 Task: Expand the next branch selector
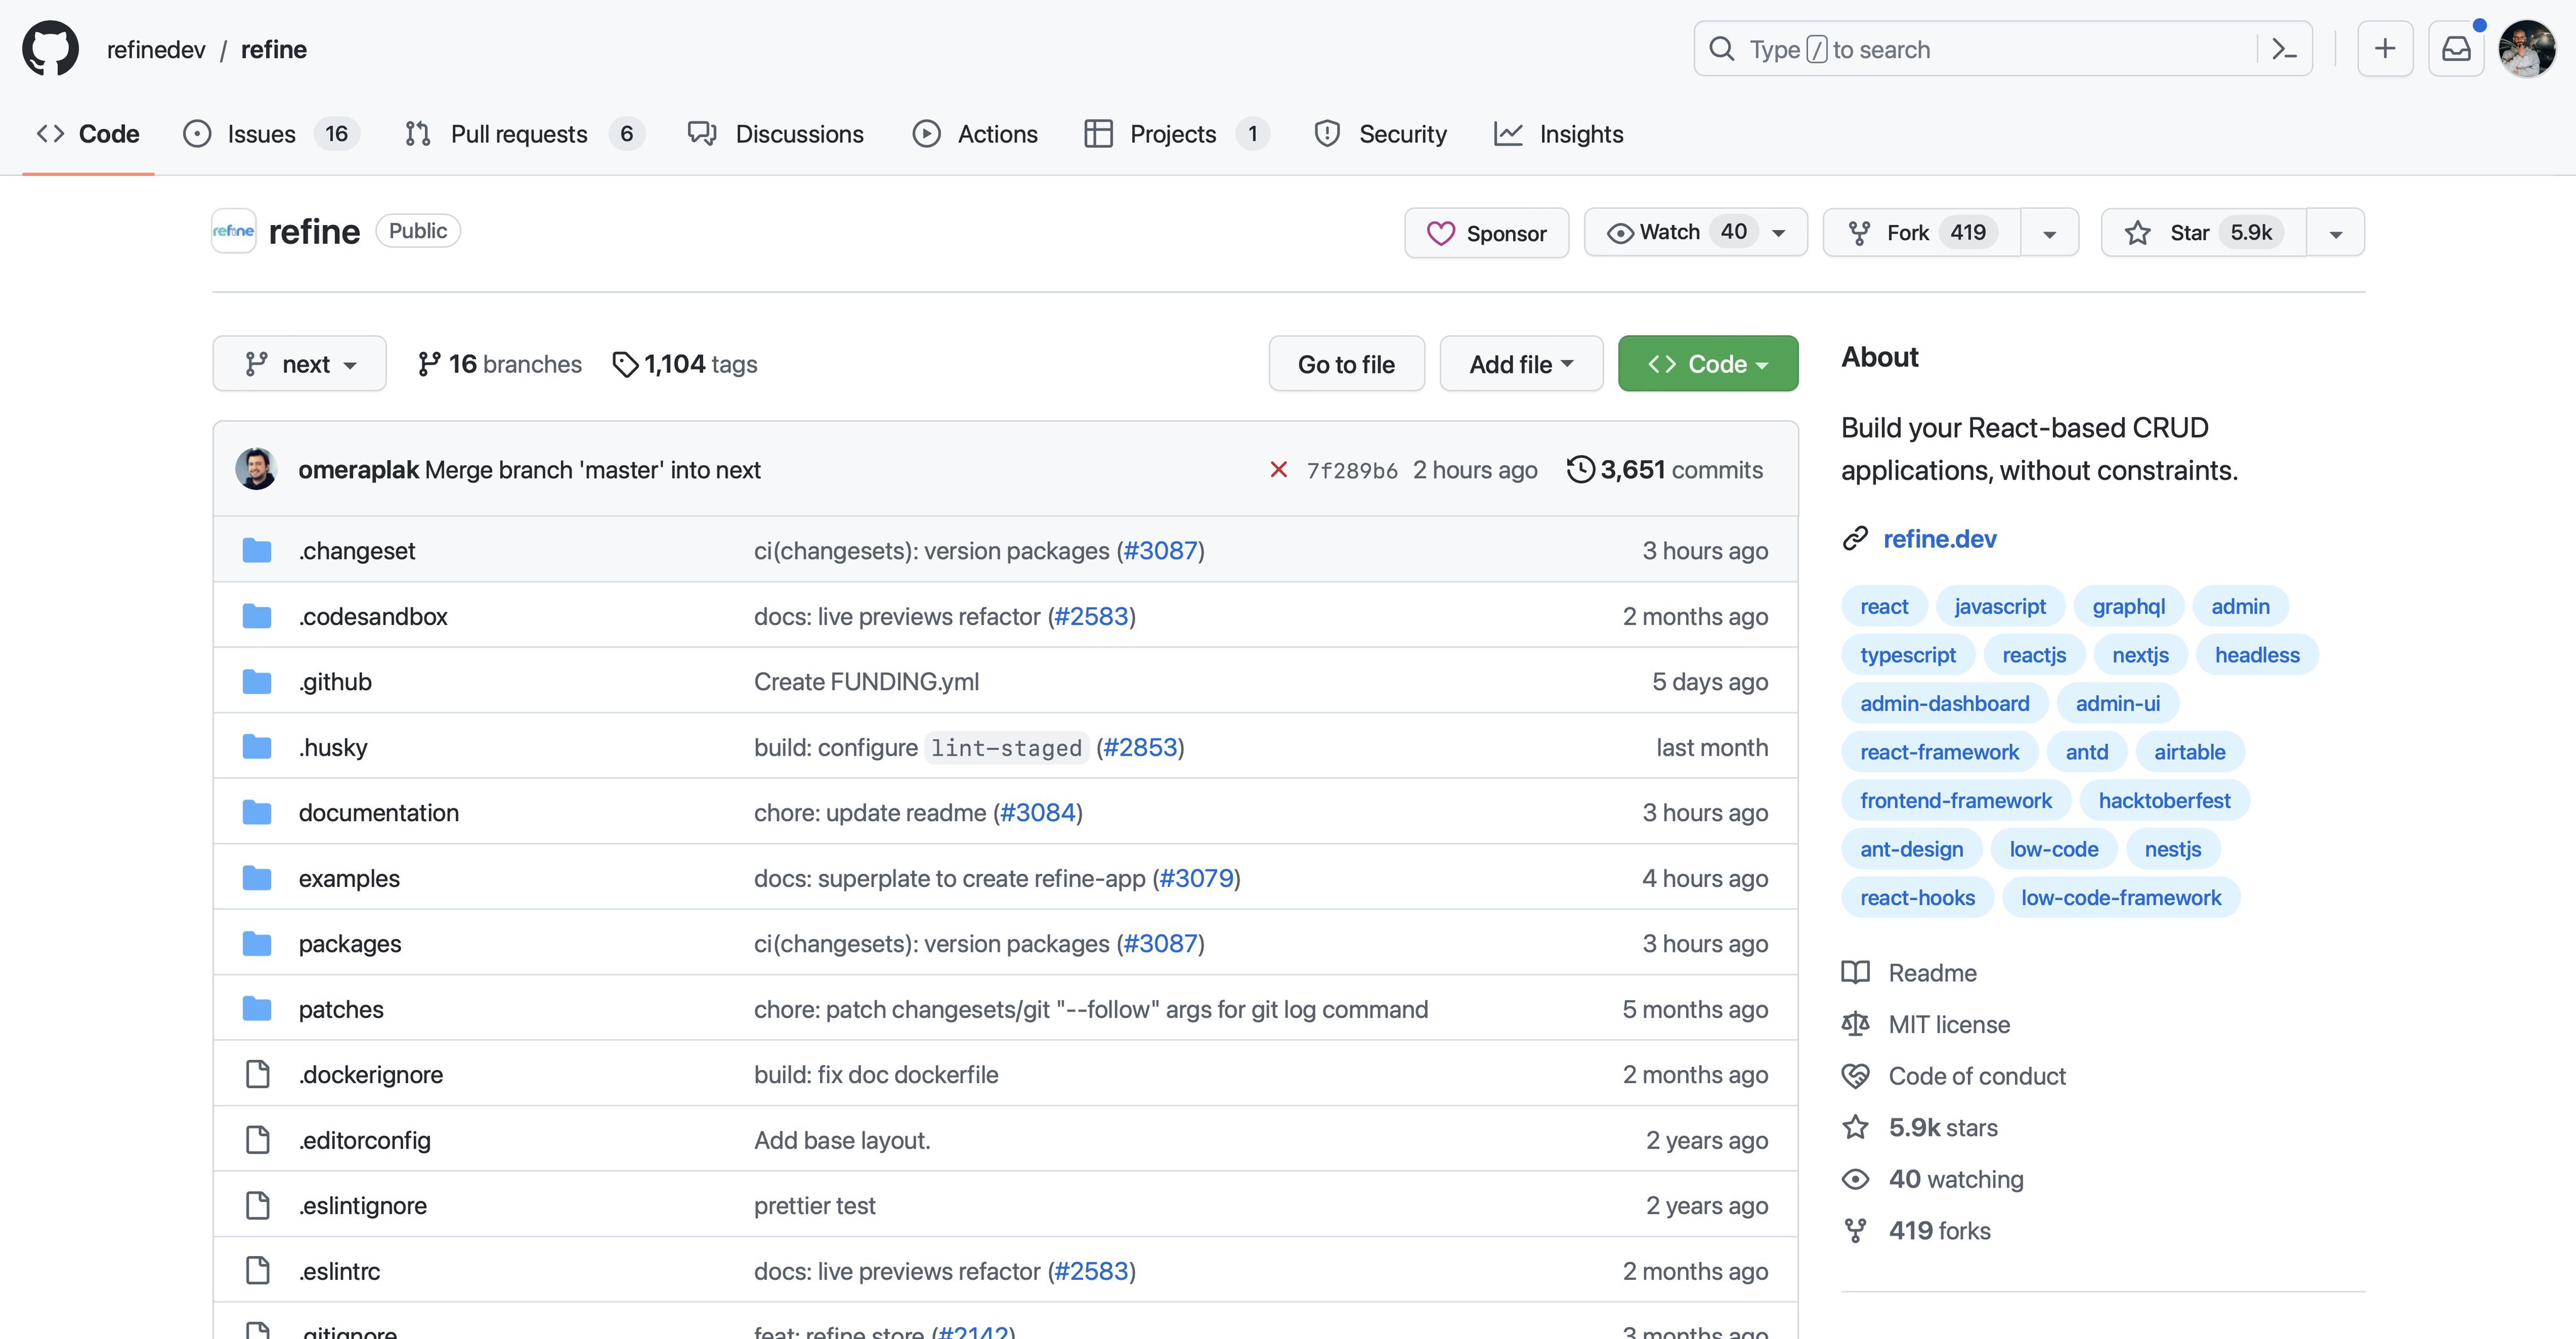point(299,365)
